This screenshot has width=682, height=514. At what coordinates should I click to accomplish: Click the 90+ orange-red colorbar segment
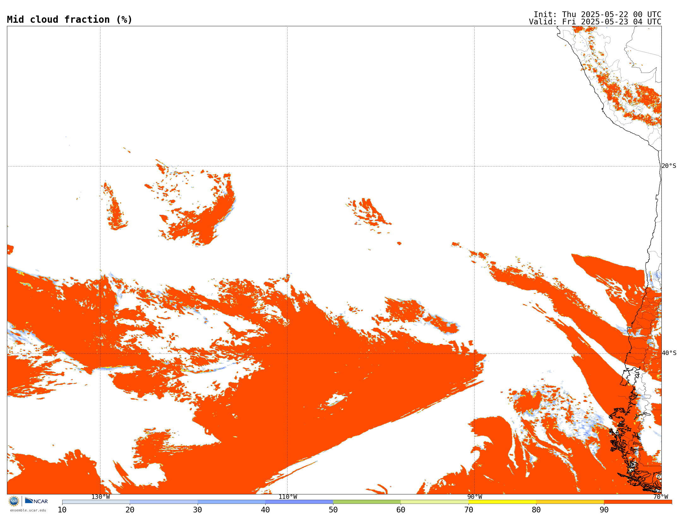click(638, 502)
